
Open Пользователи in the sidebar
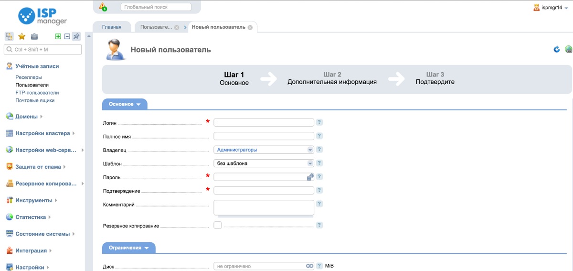(x=32, y=85)
